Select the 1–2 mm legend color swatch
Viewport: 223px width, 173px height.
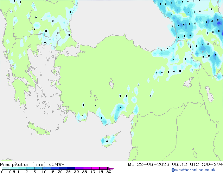tap(22, 168)
